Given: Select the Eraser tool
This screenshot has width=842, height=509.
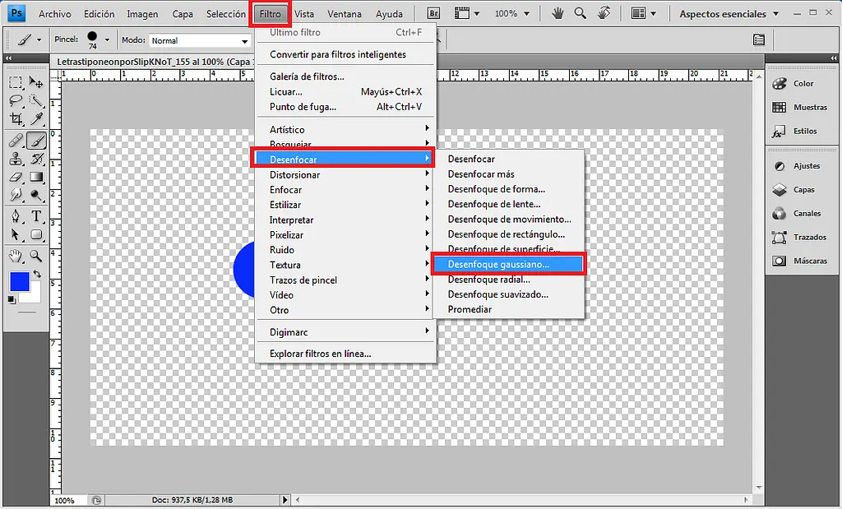Looking at the screenshot, I should (16, 177).
